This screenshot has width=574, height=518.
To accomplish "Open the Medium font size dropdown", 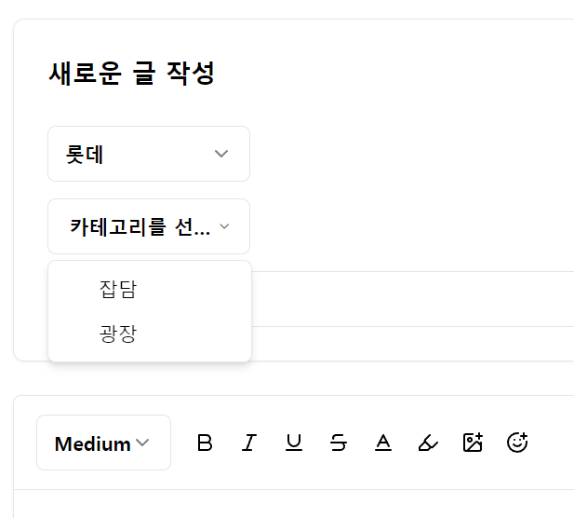I will click(103, 443).
